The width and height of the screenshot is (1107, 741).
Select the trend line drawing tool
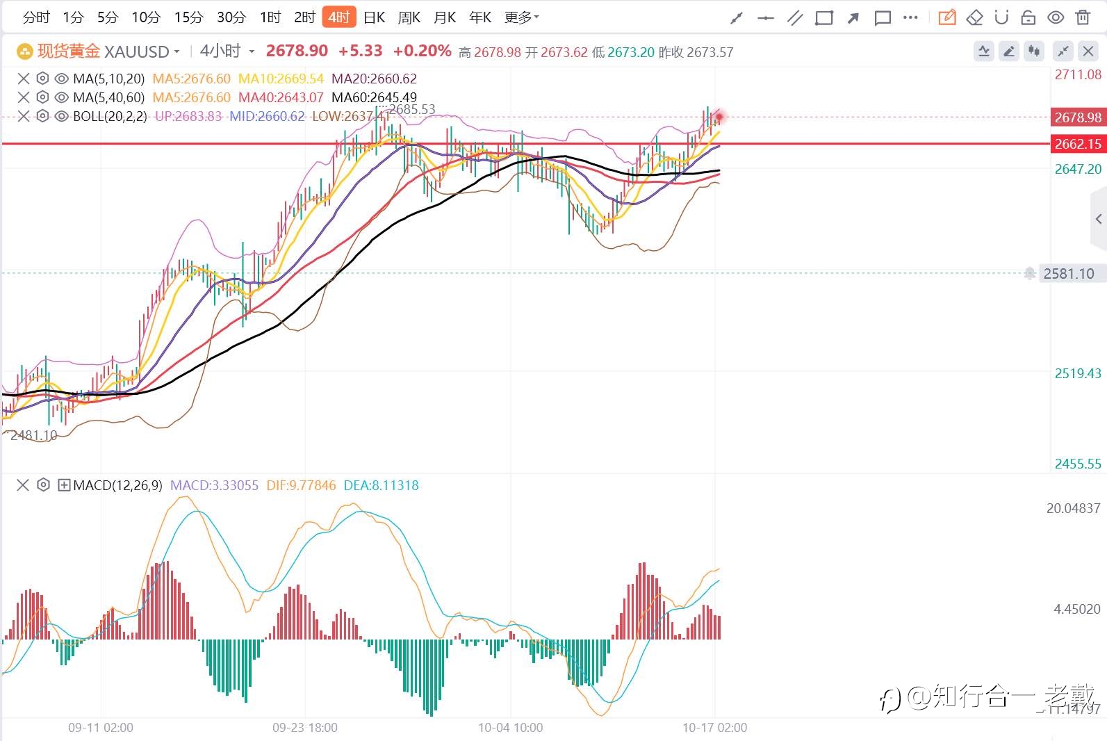[737, 18]
